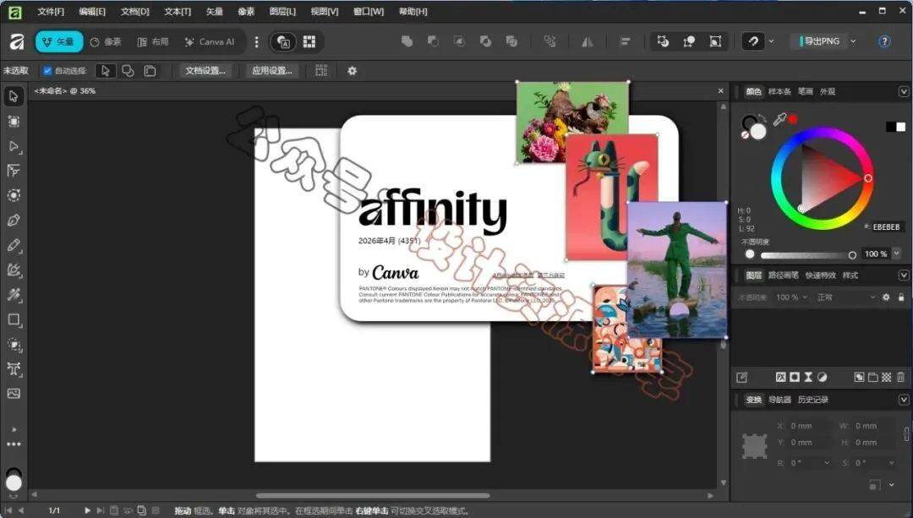Switch to the 历史记录 tab

click(813, 399)
